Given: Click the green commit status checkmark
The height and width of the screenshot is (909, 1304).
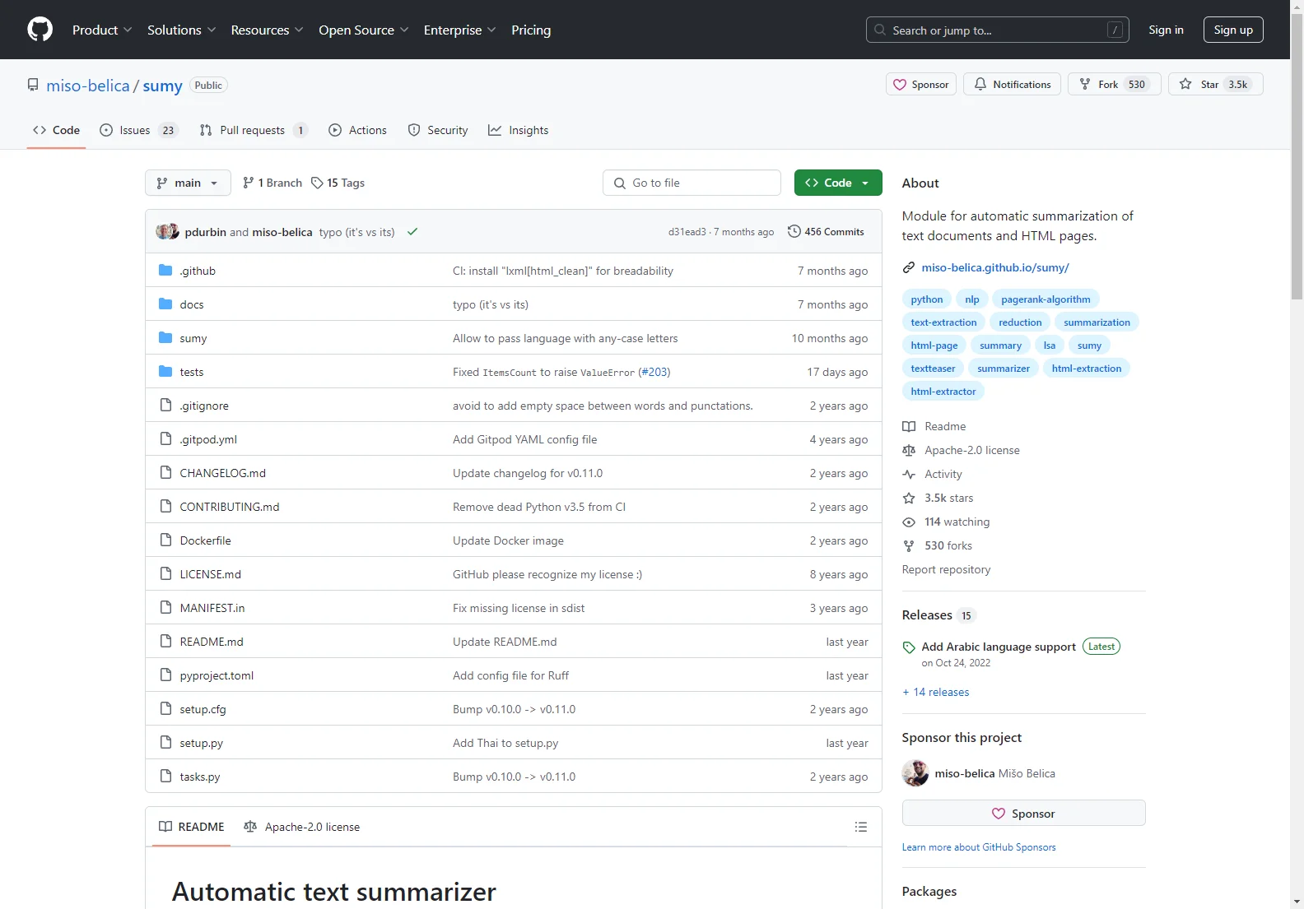Looking at the screenshot, I should [412, 232].
